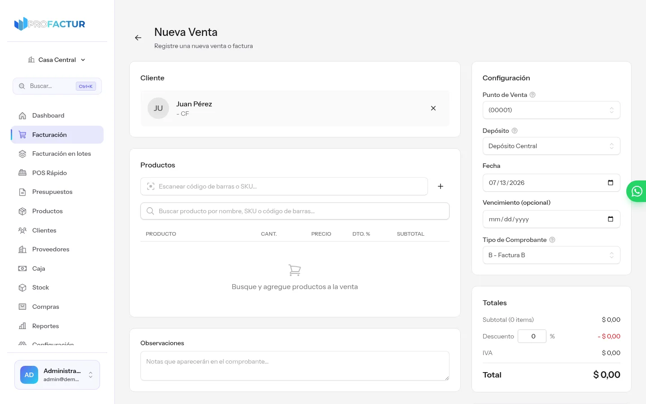Screen dimensions: 646x404
Task: Click help icon beside Tipo de Comprobante
Action: pyautogui.click(x=552, y=240)
